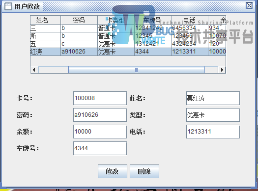Close the 用户修改 window
Image resolution: width=258 pixels, height=191 pixels.
coord(249,5)
